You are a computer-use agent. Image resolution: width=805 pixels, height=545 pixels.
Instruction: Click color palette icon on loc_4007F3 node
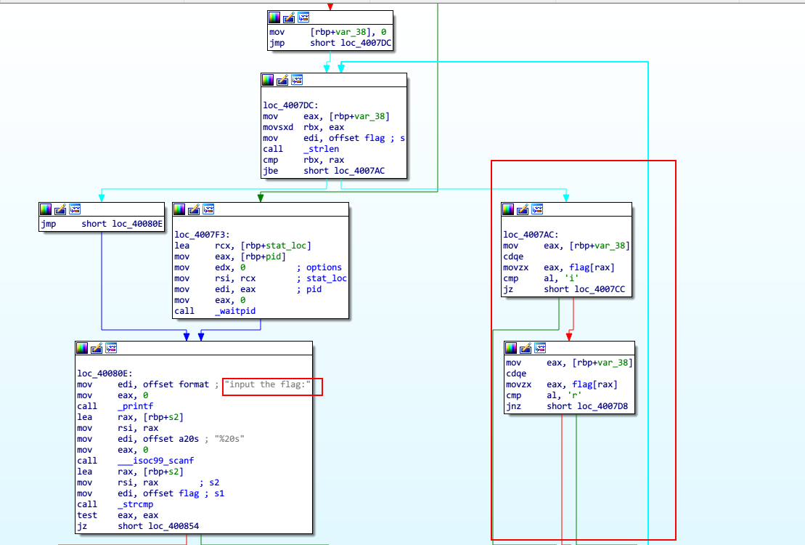(179, 209)
